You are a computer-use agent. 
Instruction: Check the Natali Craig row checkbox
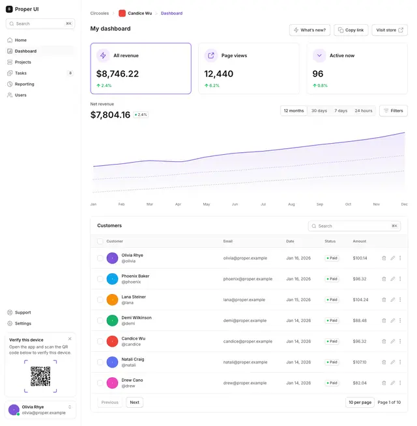tap(100, 362)
